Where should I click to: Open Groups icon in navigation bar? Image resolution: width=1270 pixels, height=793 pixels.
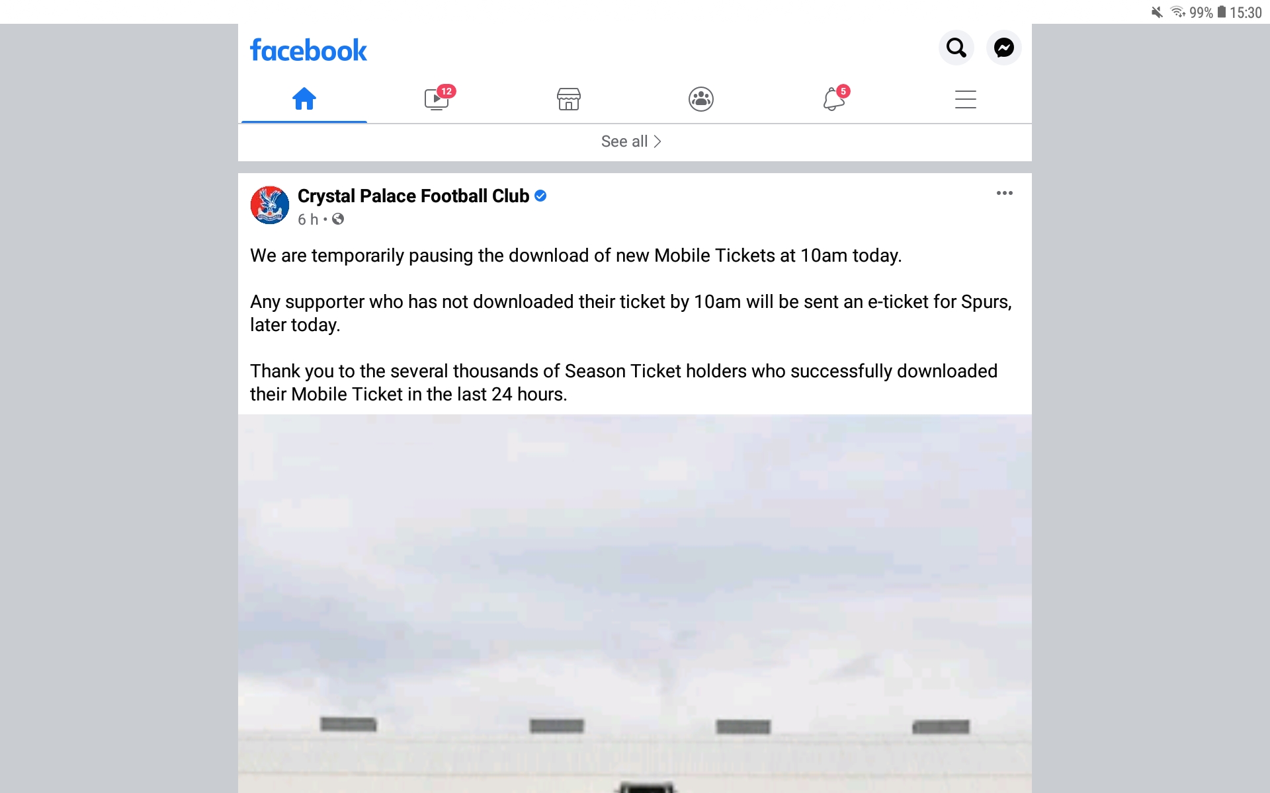[x=701, y=99]
